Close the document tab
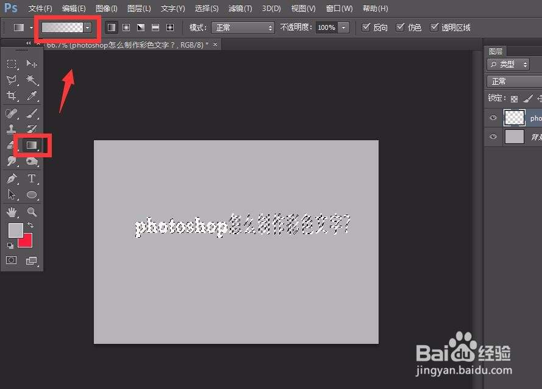Image resolution: width=542 pixels, height=389 pixels. pos(215,45)
